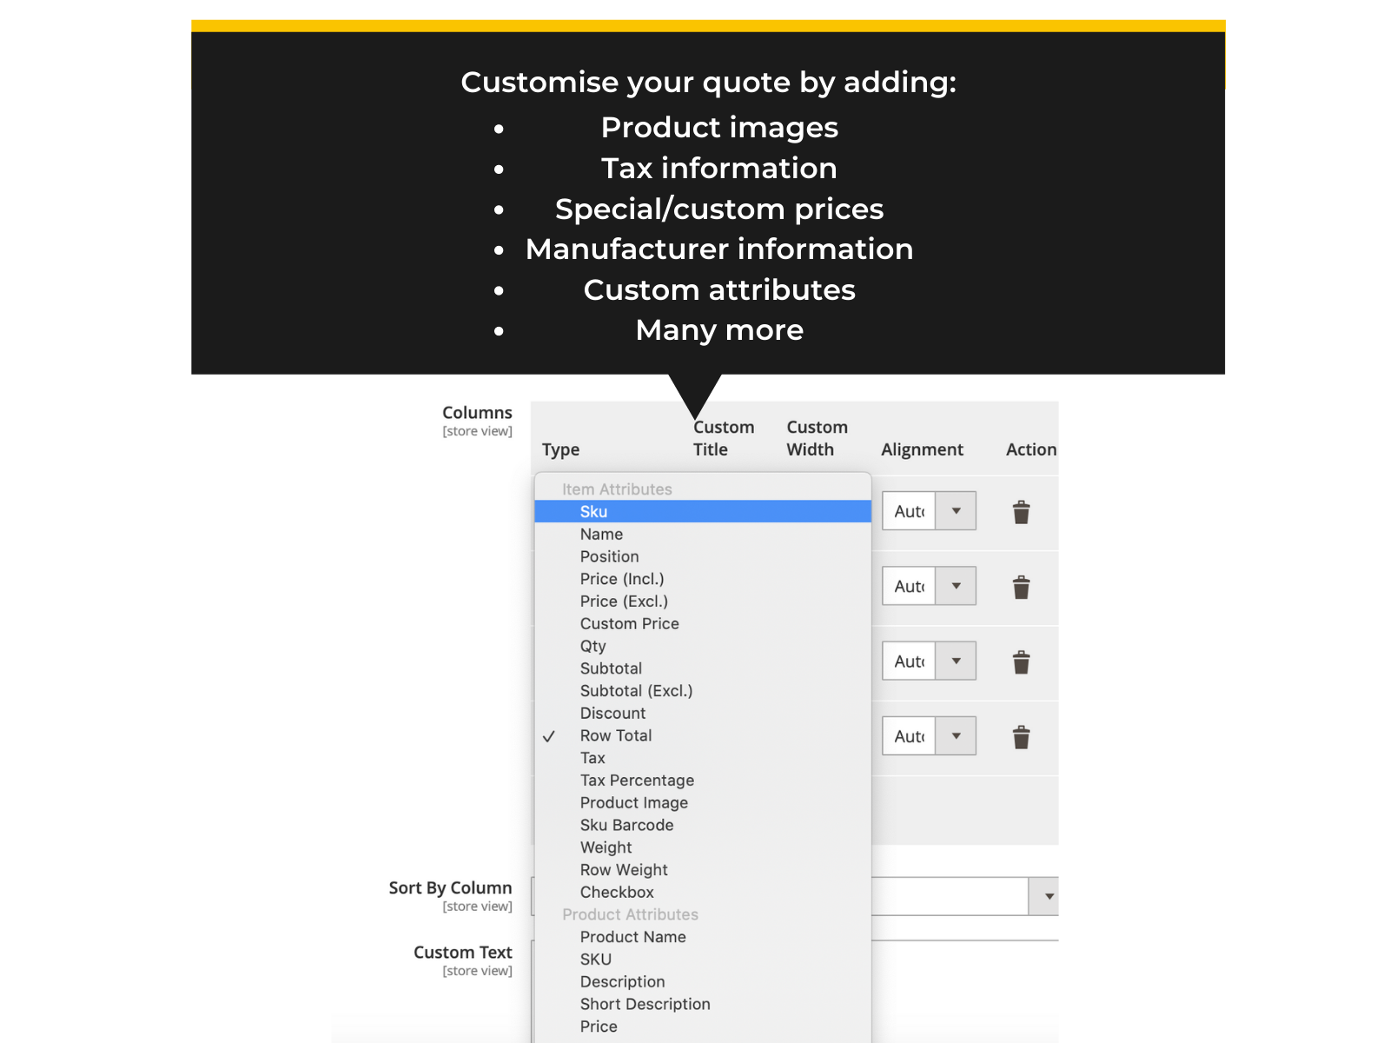
Task: Select Discount from the list
Action: 612,713
